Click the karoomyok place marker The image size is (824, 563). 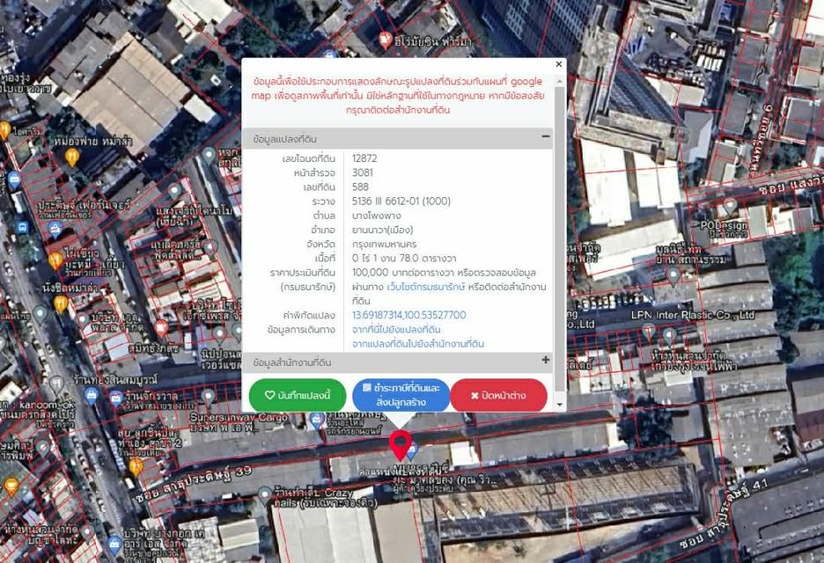[x=55, y=384]
